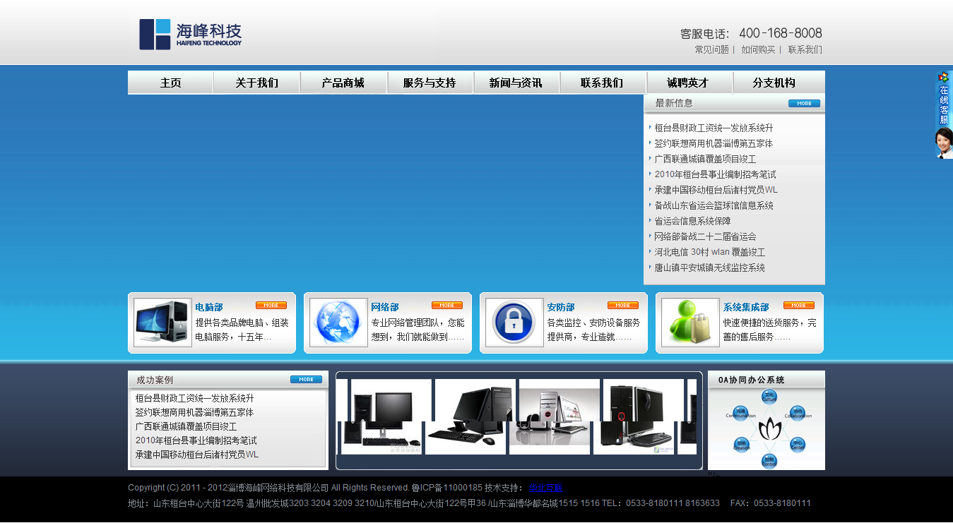Open the 如何购买 header link
The height and width of the screenshot is (523, 953).
pos(758,50)
